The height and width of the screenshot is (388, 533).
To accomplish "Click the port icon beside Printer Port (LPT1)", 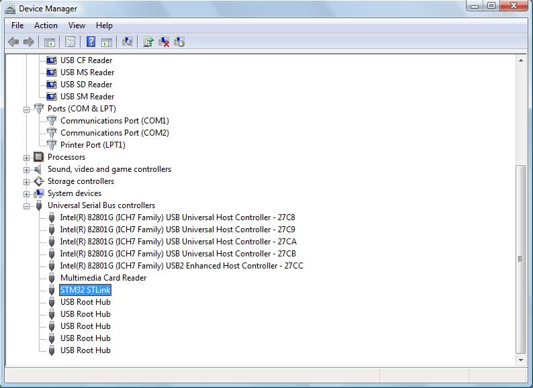I will (51, 145).
